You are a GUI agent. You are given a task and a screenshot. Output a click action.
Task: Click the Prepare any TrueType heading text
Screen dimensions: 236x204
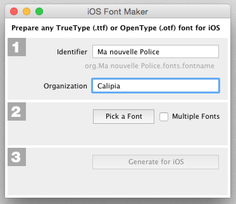pos(116,28)
